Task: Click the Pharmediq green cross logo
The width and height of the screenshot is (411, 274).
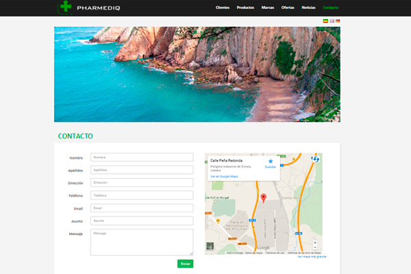Action: (65, 8)
